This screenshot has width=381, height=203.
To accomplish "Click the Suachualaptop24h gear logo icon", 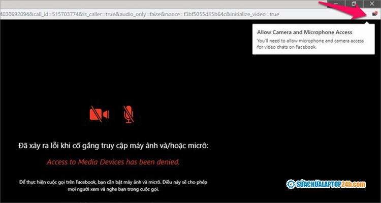I will 293,183.
